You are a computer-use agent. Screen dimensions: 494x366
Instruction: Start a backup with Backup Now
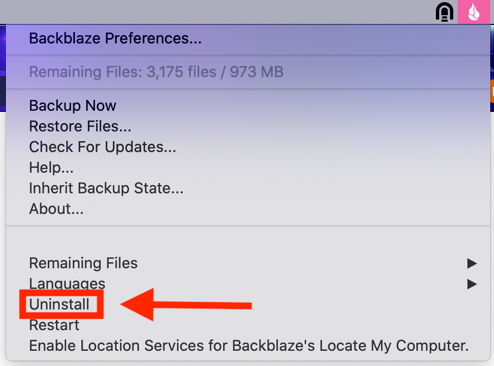coord(72,105)
